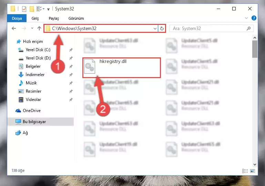Click the search magnifier icon
This screenshot has height=186, width=265.
[248, 28]
